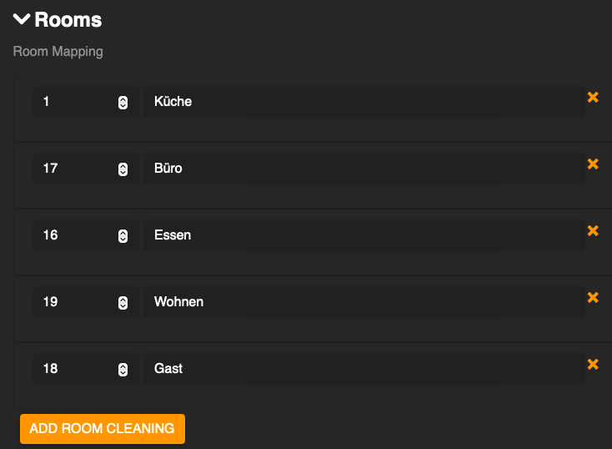The height and width of the screenshot is (449, 612).
Task: Click stepper arrows for room ID 19
Action: click(x=123, y=302)
